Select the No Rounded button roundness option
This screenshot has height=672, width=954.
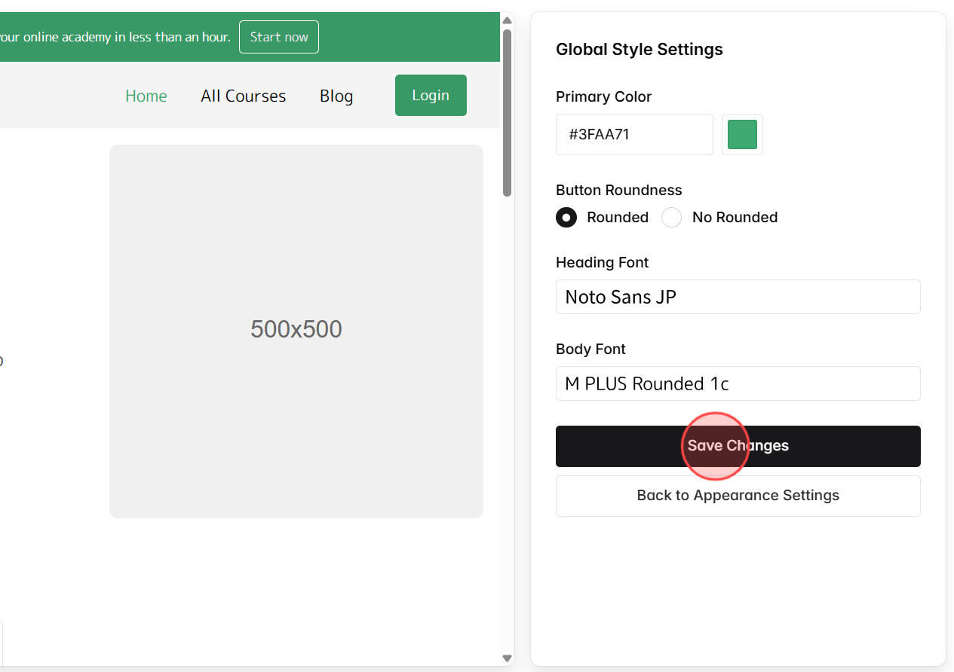[x=671, y=217]
